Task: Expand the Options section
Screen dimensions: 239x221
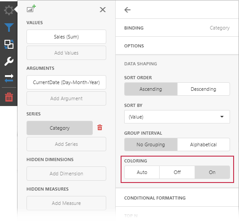Action: 177,46
